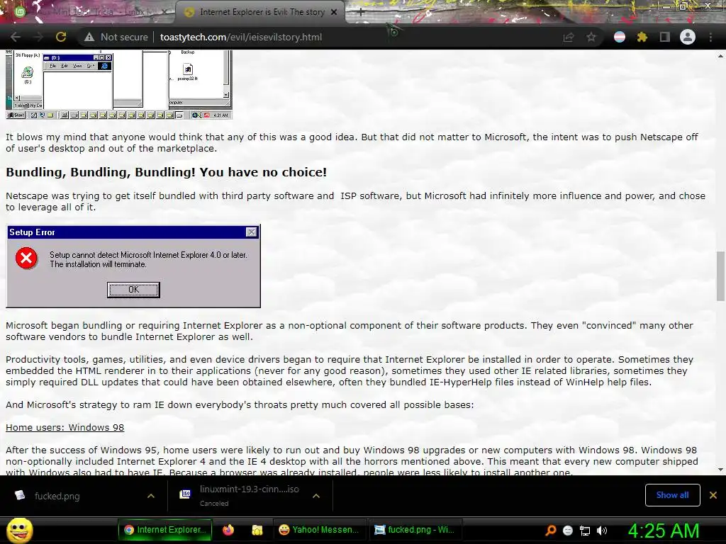Click the Setup Error dialog image
Screen dimensions: 726x544
point(133,266)
